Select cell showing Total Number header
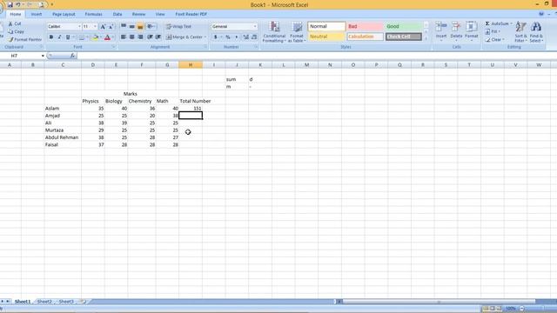Image resolution: width=557 pixels, height=313 pixels. 195,101
